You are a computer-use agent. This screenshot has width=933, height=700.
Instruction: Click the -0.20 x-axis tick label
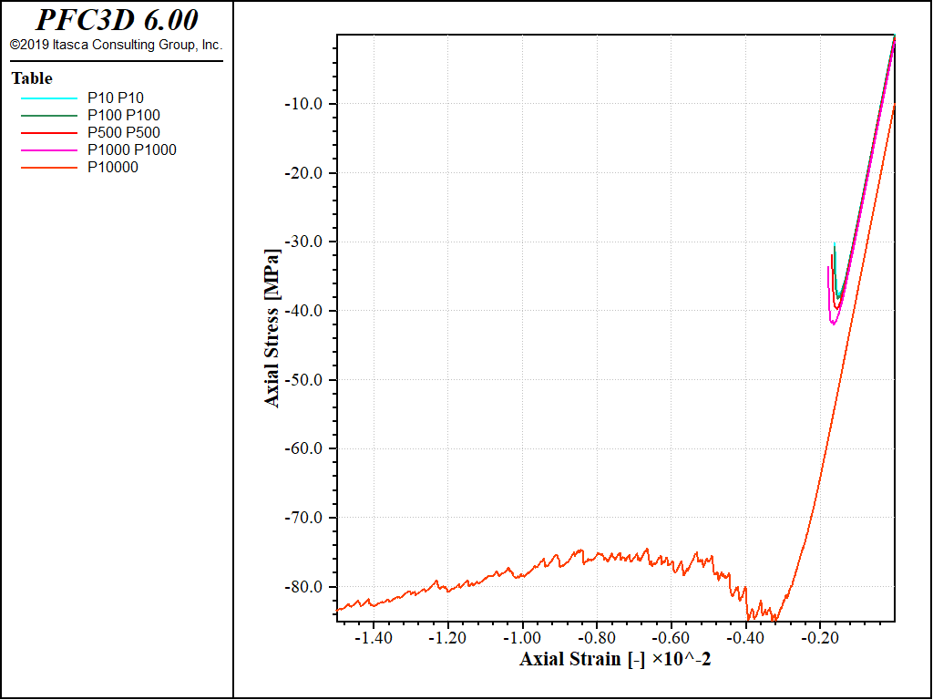(x=820, y=638)
